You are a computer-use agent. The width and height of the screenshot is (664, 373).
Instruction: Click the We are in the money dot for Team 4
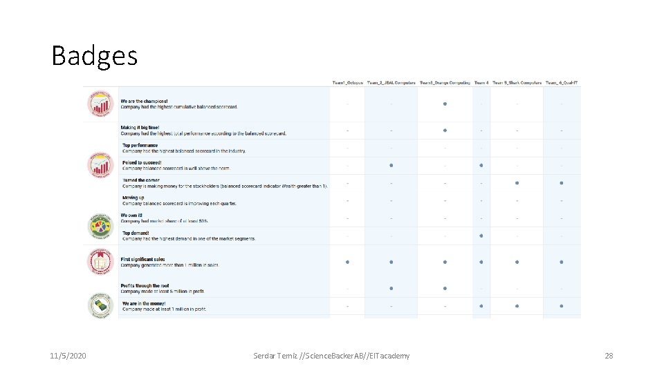click(x=481, y=306)
